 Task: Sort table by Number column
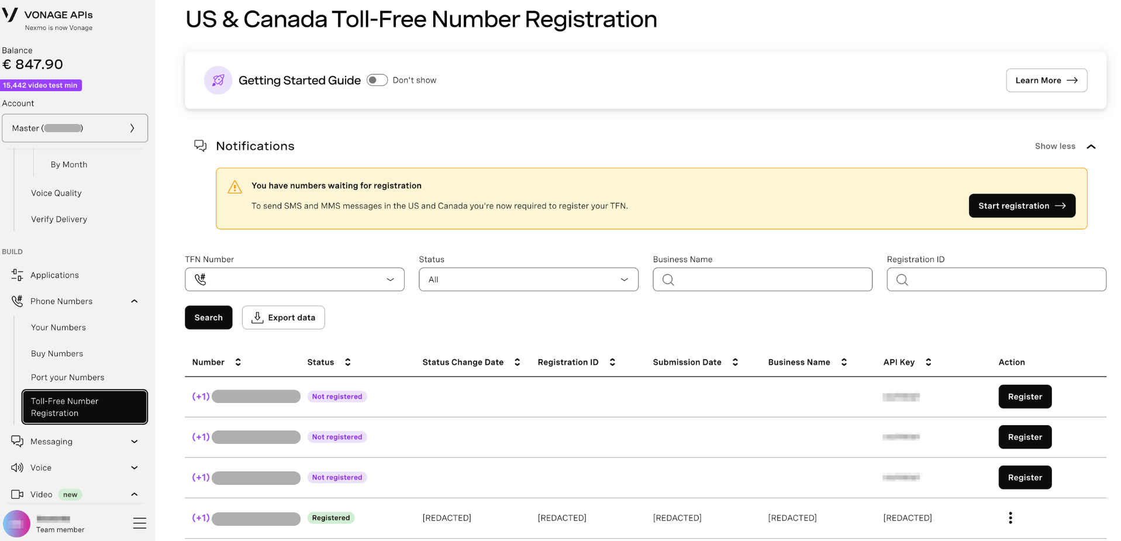(x=238, y=362)
